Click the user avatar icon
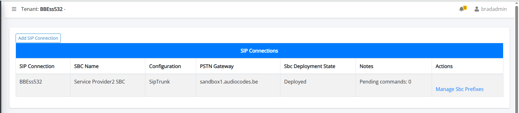The height and width of the screenshot is (113, 519). [477, 9]
